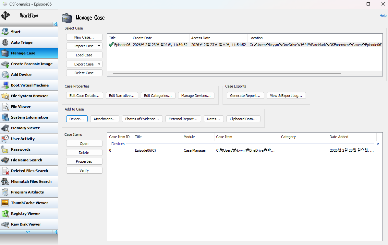Click the Auto Triage fingerprint icon
This screenshot has width=388, height=245.
pyautogui.click(x=5, y=42)
